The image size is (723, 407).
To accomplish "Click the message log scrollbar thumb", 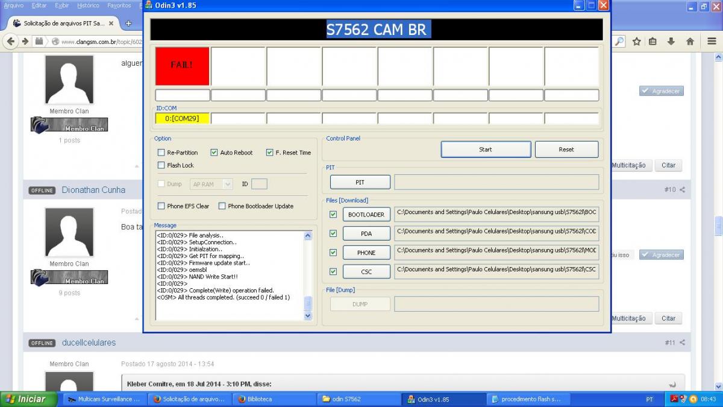I will [308, 303].
